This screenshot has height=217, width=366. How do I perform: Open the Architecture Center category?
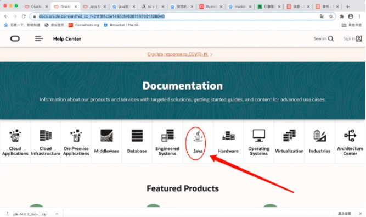click(x=350, y=141)
